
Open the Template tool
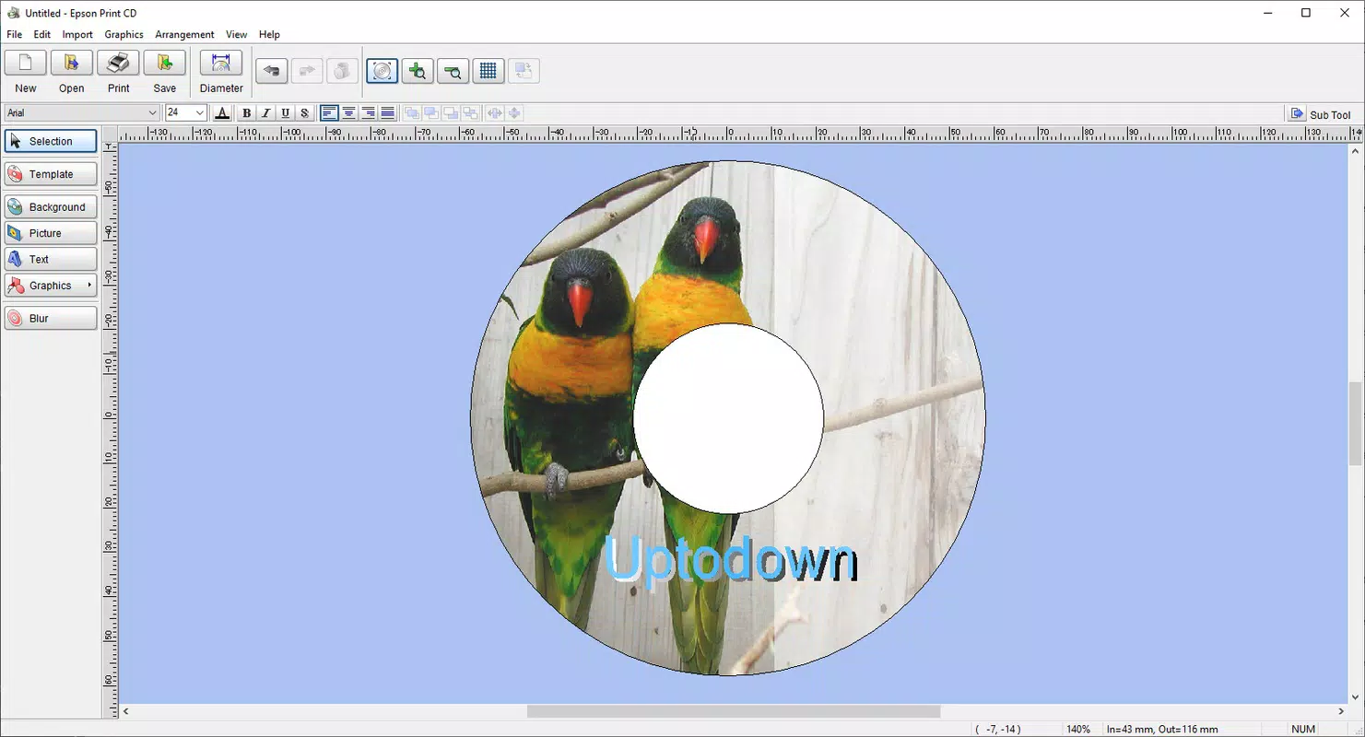tap(51, 174)
